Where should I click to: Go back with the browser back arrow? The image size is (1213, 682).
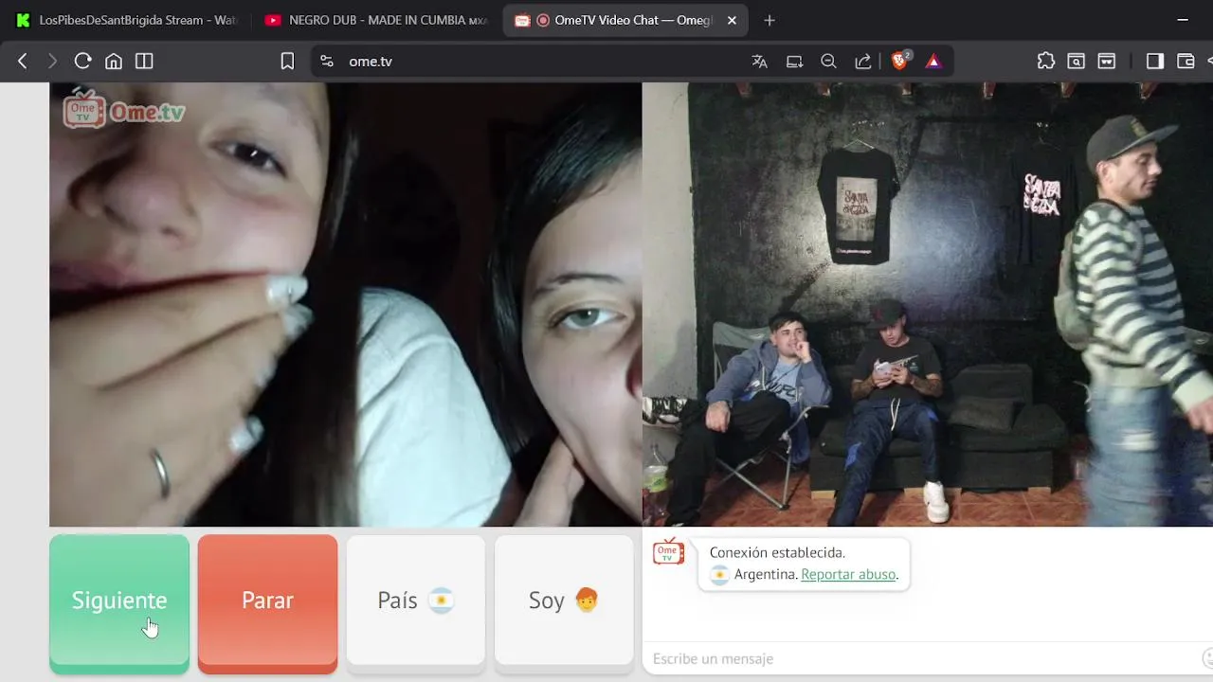click(23, 61)
